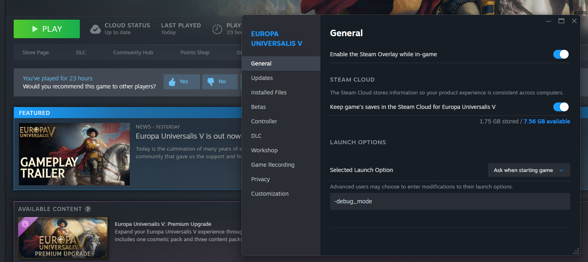Click the help icon beside Available Content
The width and height of the screenshot is (588, 262).
point(88,209)
